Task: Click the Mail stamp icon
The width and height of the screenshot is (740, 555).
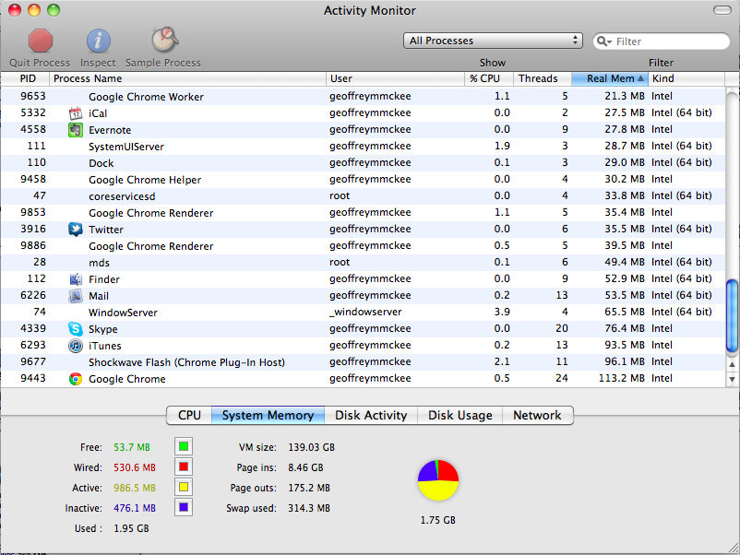Action: (76, 296)
